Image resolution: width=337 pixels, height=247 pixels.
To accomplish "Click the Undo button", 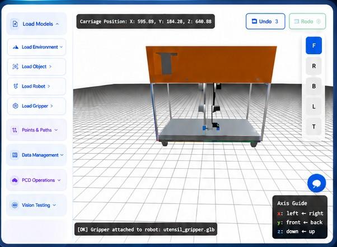I will 265,21.
